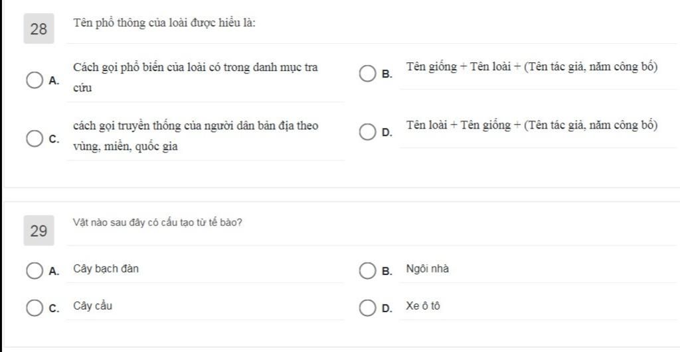The image size is (680, 352).
Task: Click the question number 28 badge
Action: click(39, 29)
